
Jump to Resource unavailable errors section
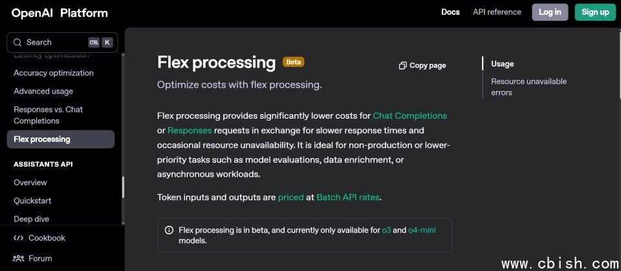click(528, 87)
